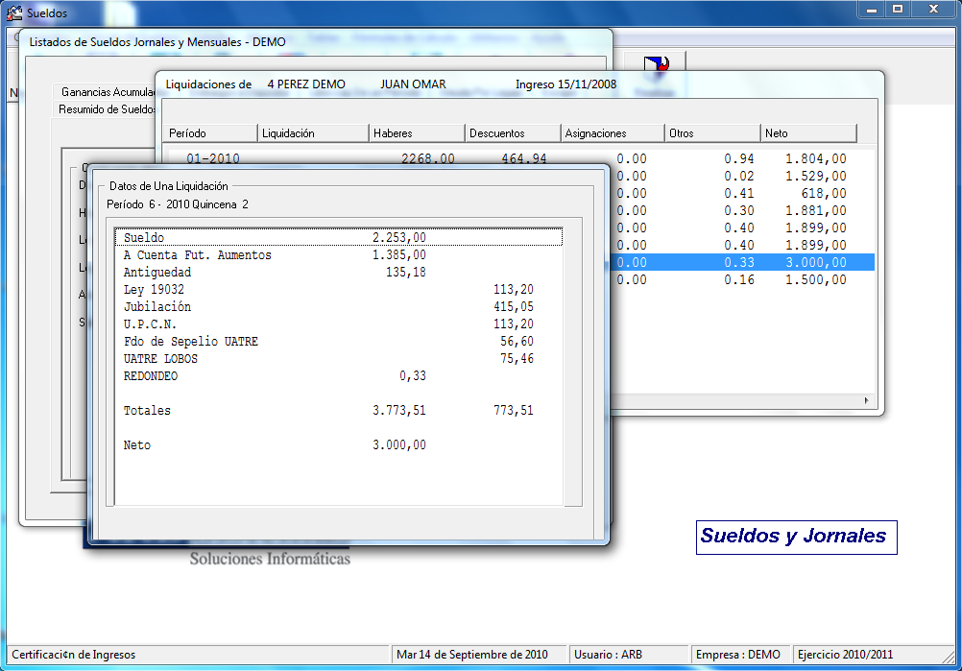Viewport: 962px width, 671px height.
Task: Select the row with Neto 618,00
Action: (x=742, y=193)
